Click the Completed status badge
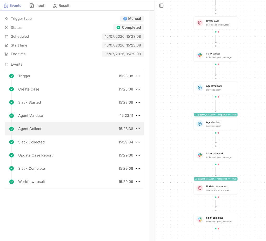The image size is (266, 241). [129, 27]
